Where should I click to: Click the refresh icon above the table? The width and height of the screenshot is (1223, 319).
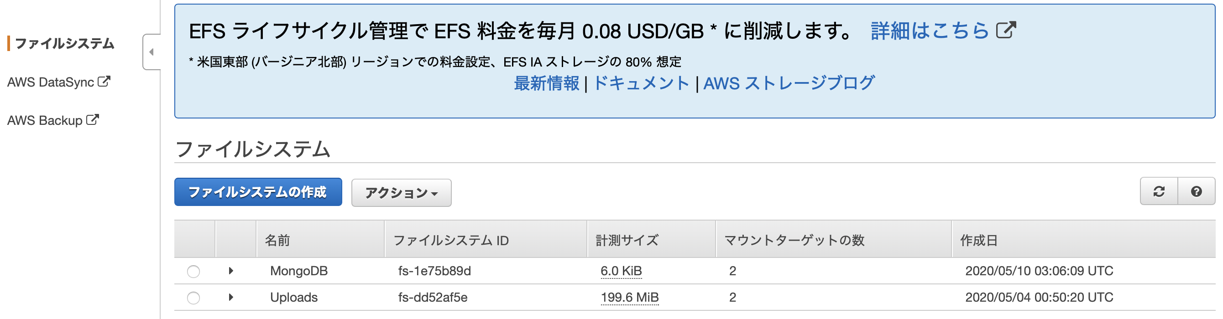(1159, 192)
